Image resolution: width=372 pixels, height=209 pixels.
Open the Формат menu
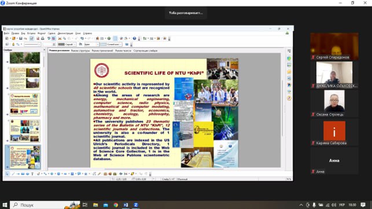pyautogui.click(x=42, y=33)
